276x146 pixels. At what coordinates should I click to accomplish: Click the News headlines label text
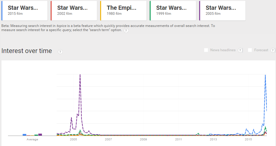(223, 50)
